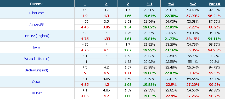Sort by the 1 column header
The height and width of the screenshot is (99, 225).
85,4
